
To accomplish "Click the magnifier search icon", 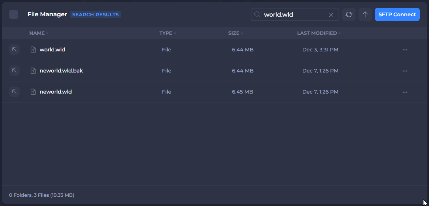I will [257, 14].
